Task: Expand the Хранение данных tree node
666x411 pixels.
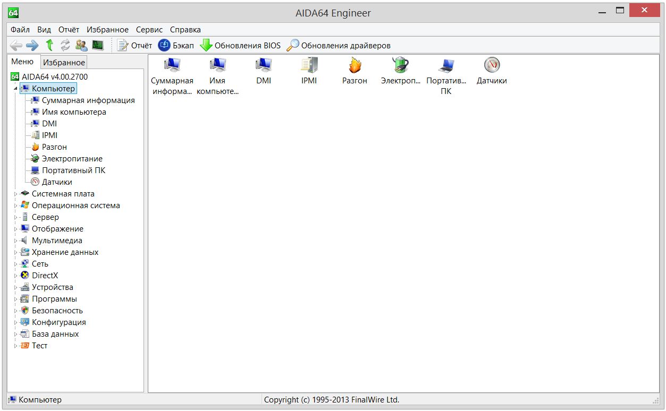Action: coord(15,252)
